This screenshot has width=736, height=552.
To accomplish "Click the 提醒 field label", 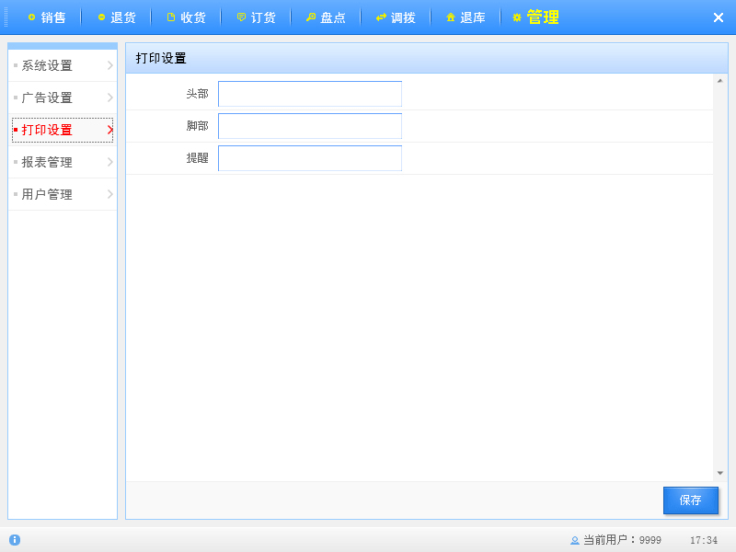I will pos(197,158).
